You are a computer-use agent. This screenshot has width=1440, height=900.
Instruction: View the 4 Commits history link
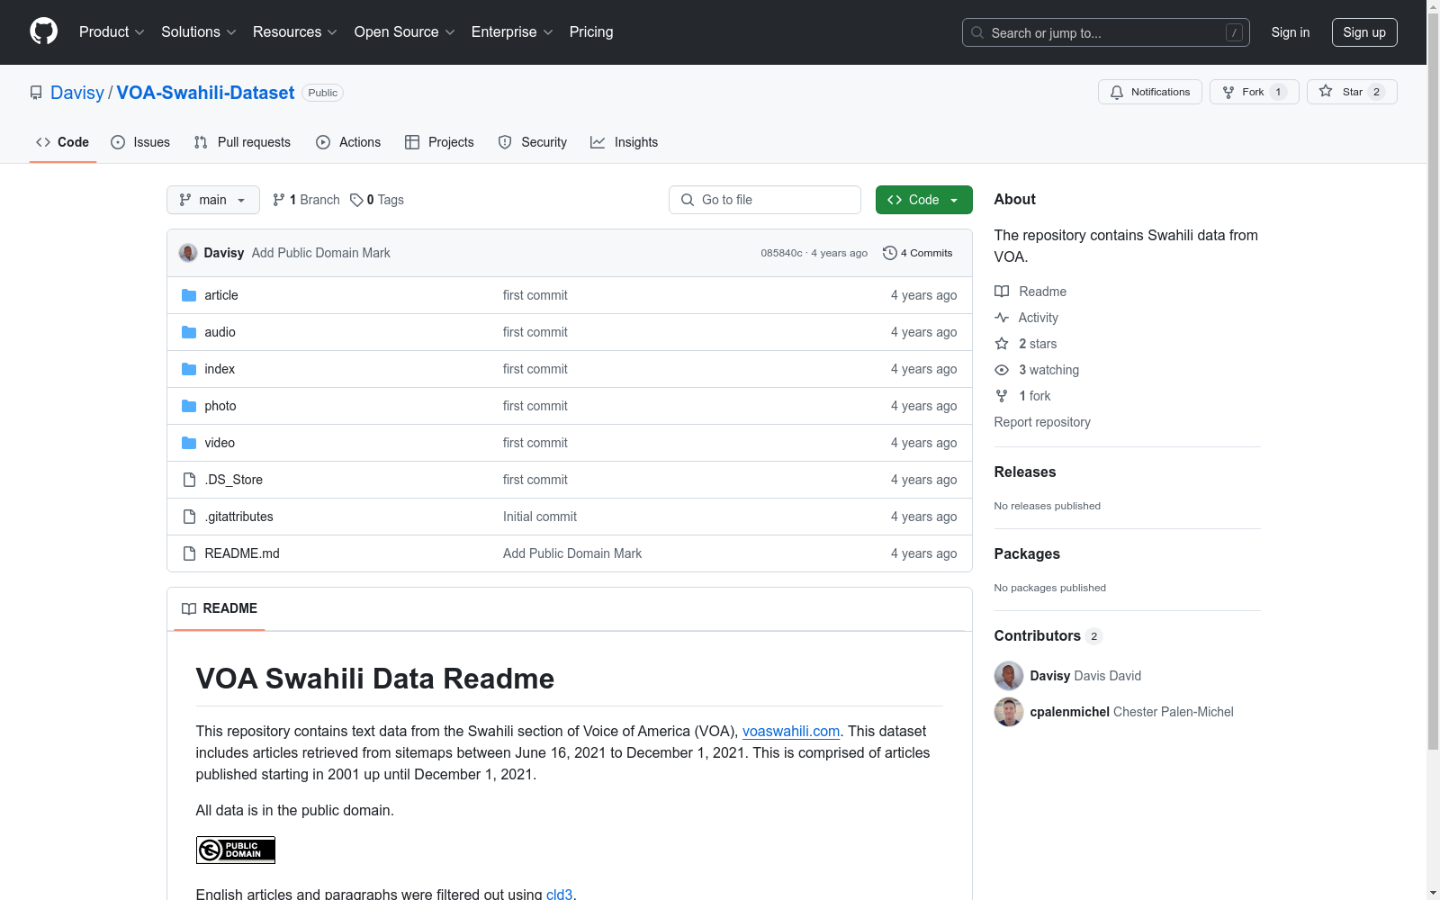(x=918, y=253)
